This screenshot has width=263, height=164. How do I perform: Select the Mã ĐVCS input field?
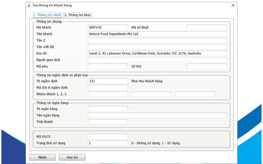(108, 136)
